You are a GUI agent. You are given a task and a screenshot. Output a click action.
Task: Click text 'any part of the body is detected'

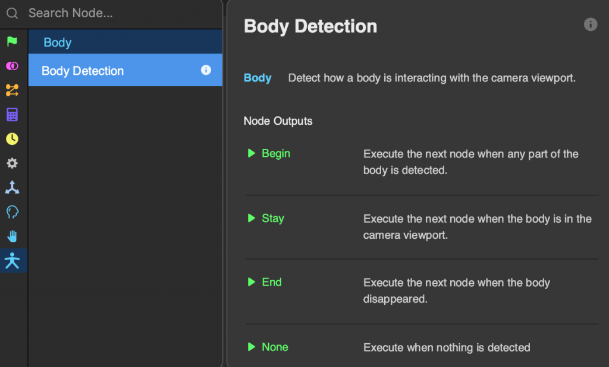coord(471,162)
